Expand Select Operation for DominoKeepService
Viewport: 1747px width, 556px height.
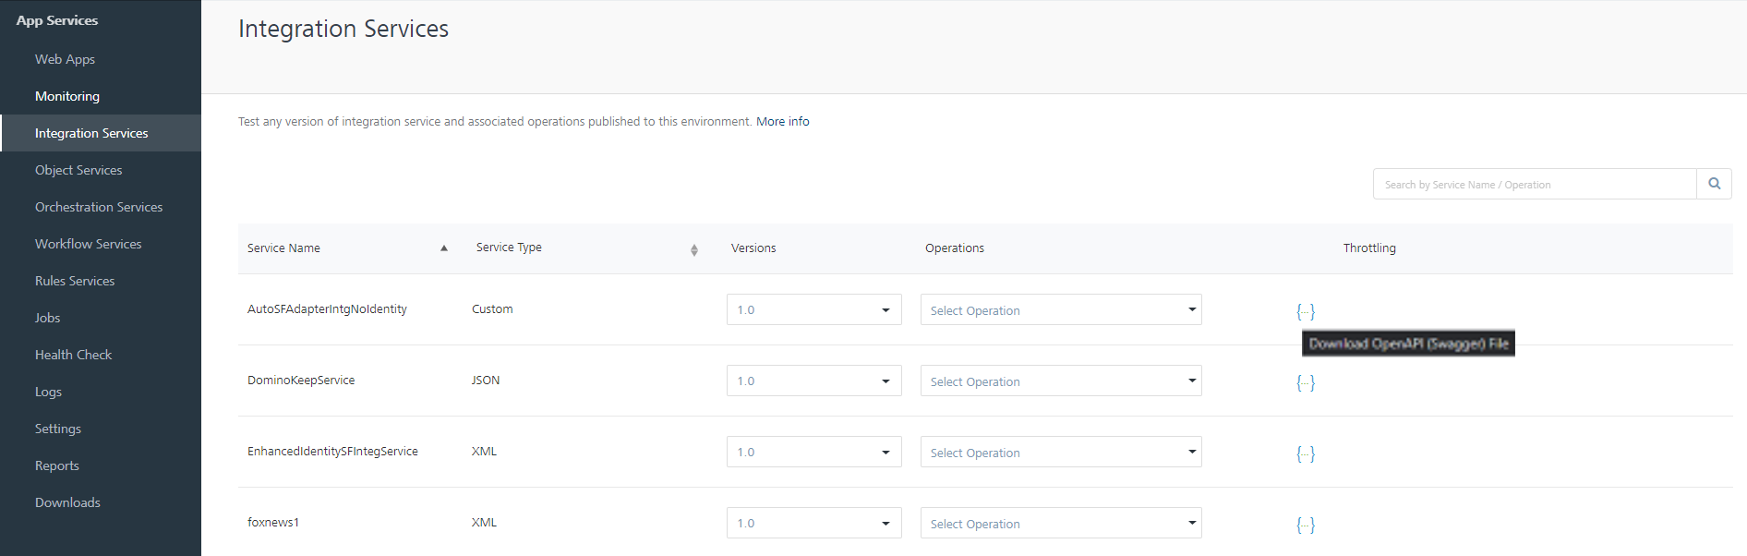click(x=1060, y=381)
